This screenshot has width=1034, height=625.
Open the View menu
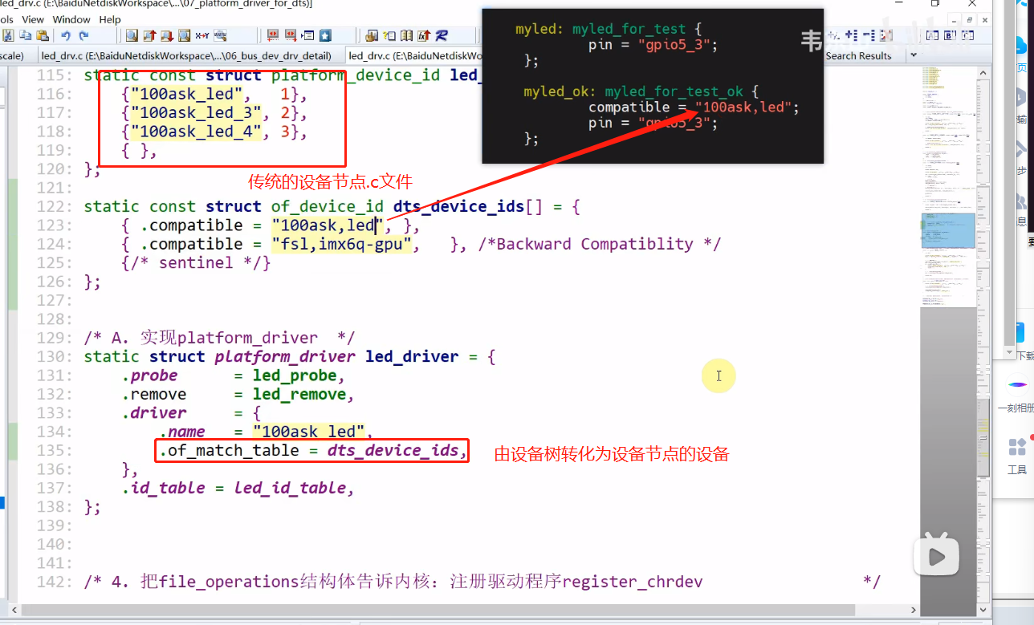(33, 19)
